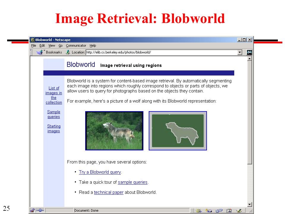Close the Netscape window
The image size is (285, 214).
click(250, 40)
